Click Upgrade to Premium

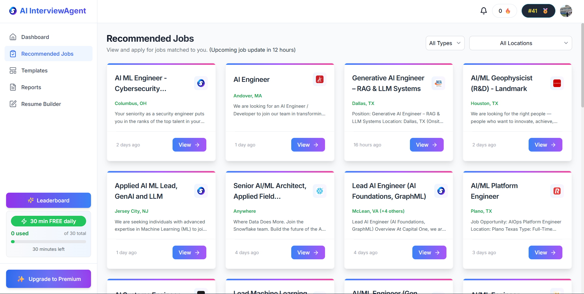point(48,279)
